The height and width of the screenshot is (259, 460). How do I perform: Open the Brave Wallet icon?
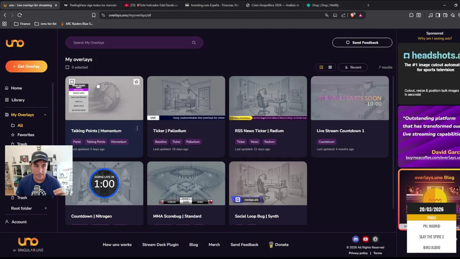tap(445, 15)
